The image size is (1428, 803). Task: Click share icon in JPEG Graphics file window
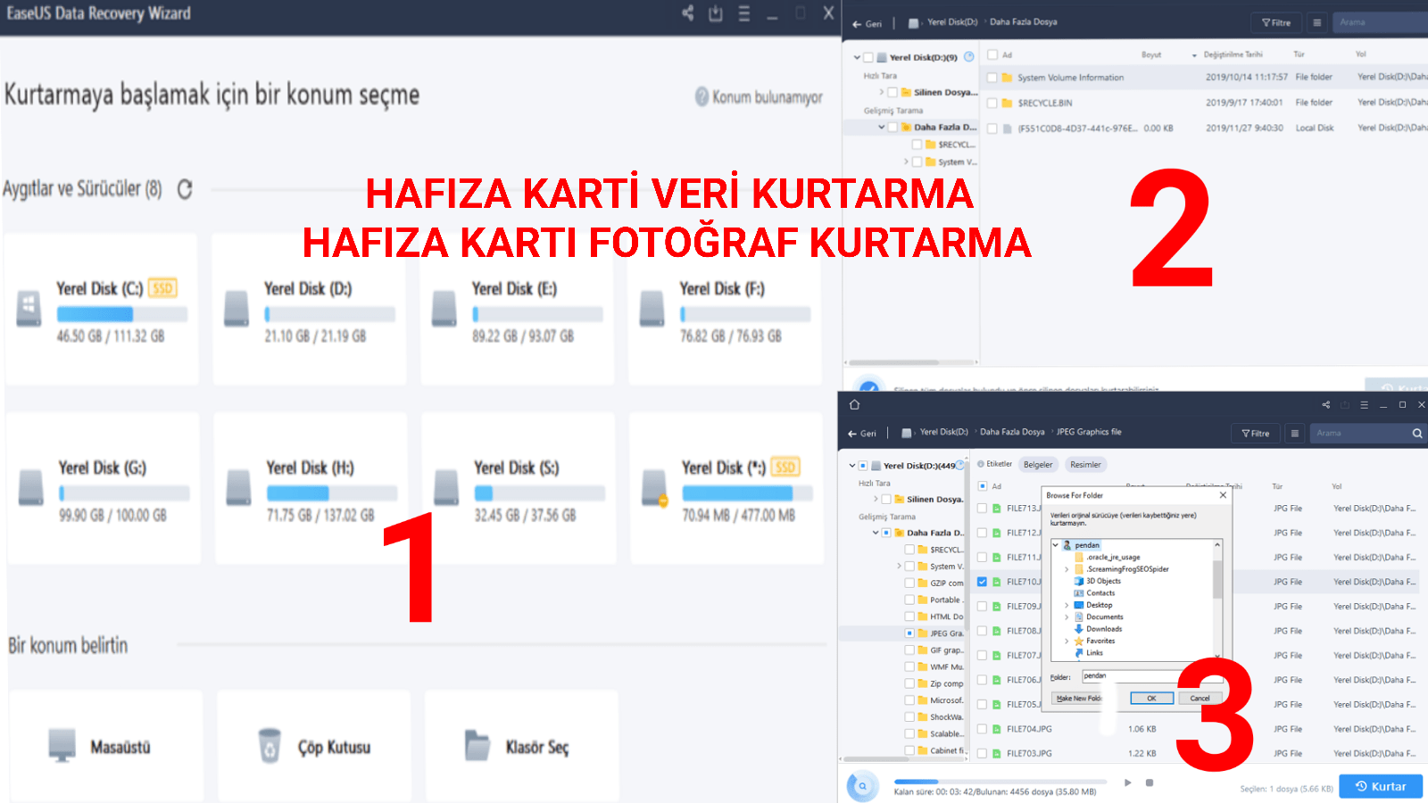[1325, 405]
